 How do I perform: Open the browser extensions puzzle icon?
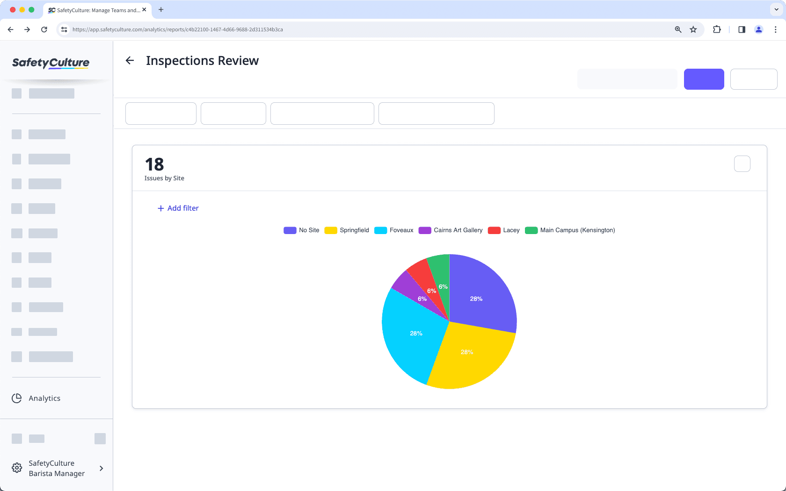(x=717, y=29)
